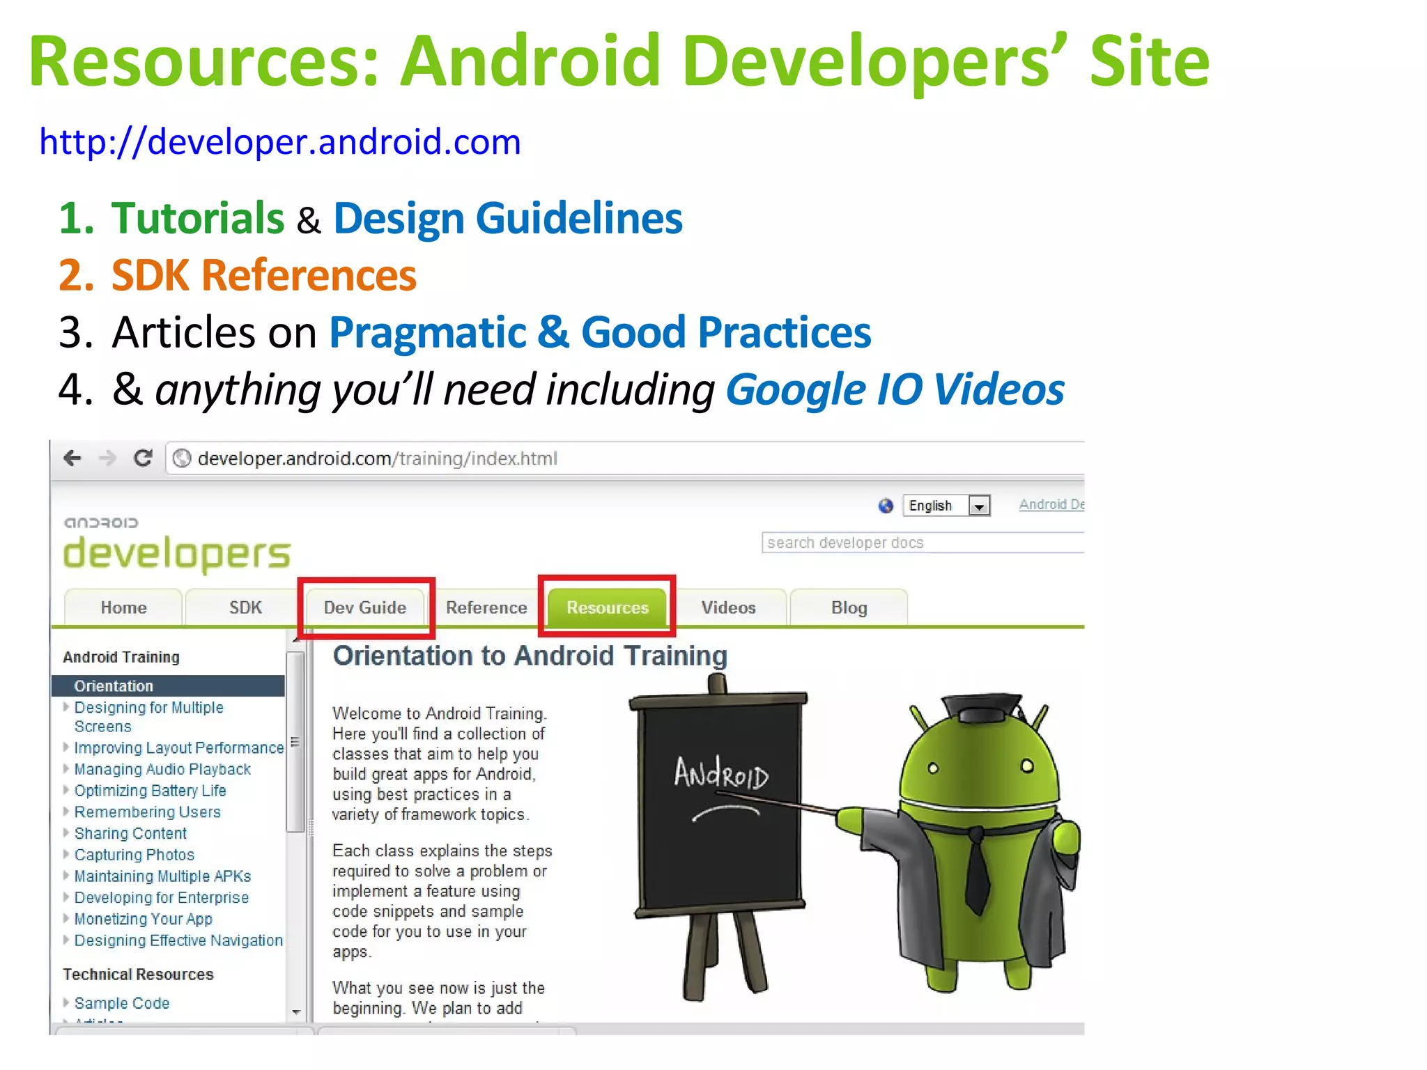Image resolution: width=1427 pixels, height=1070 pixels.
Task: Reload the page with refresh icon
Action: (x=144, y=458)
